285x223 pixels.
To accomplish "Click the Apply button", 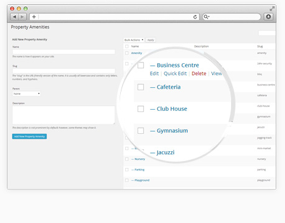I will click(x=151, y=40).
